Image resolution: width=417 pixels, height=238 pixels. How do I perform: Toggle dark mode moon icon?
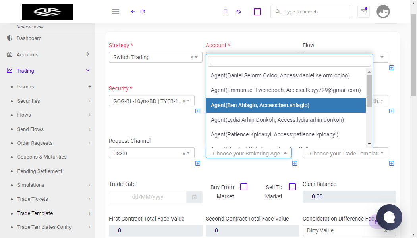point(239,12)
